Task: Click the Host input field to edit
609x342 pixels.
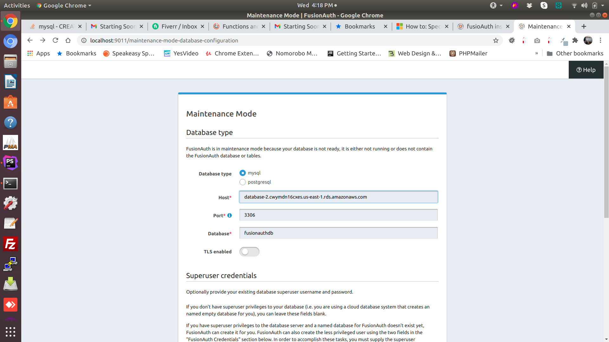Action: coord(338,197)
